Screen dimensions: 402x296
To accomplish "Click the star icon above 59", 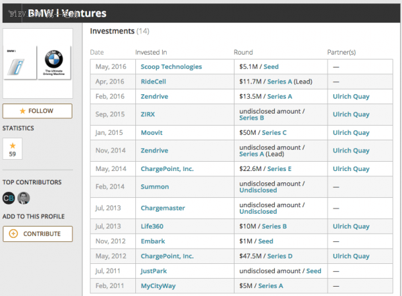I will 13,146.
